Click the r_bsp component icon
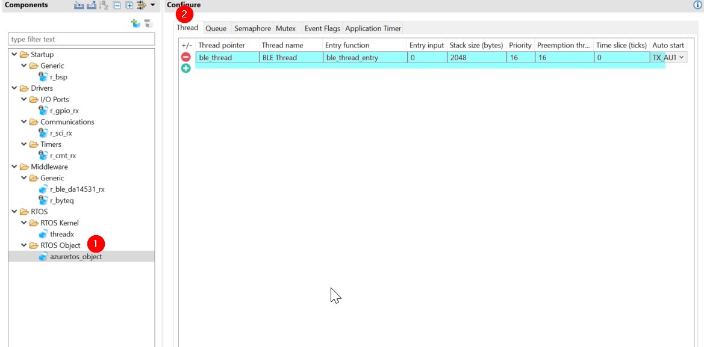This screenshot has height=347, width=704. 43,76
